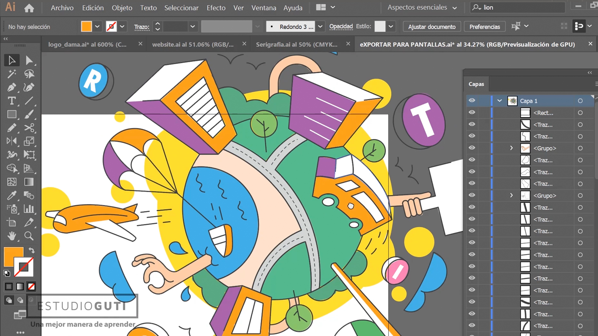The height and width of the screenshot is (336, 598).
Task: Select the Curvature tool
Action: pyautogui.click(x=29, y=87)
